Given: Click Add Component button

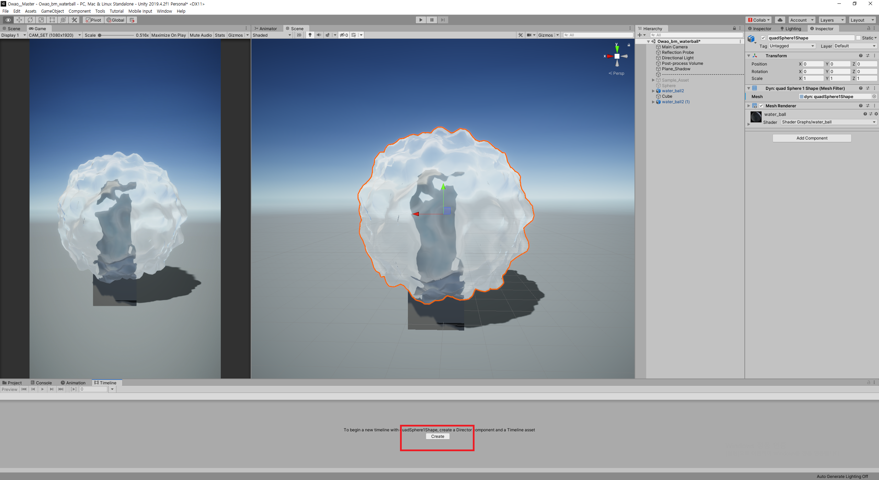Looking at the screenshot, I should [x=812, y=138].
